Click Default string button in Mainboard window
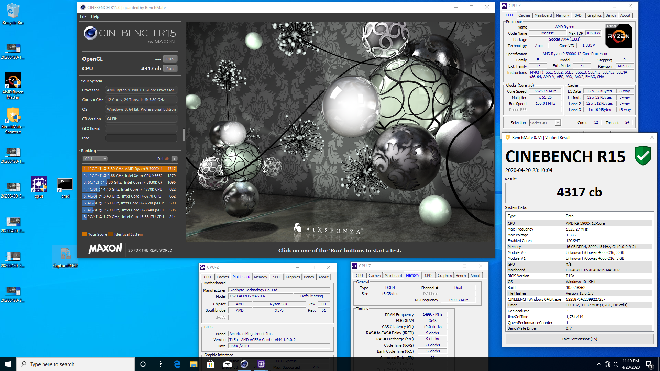 (x=311, y=296)
